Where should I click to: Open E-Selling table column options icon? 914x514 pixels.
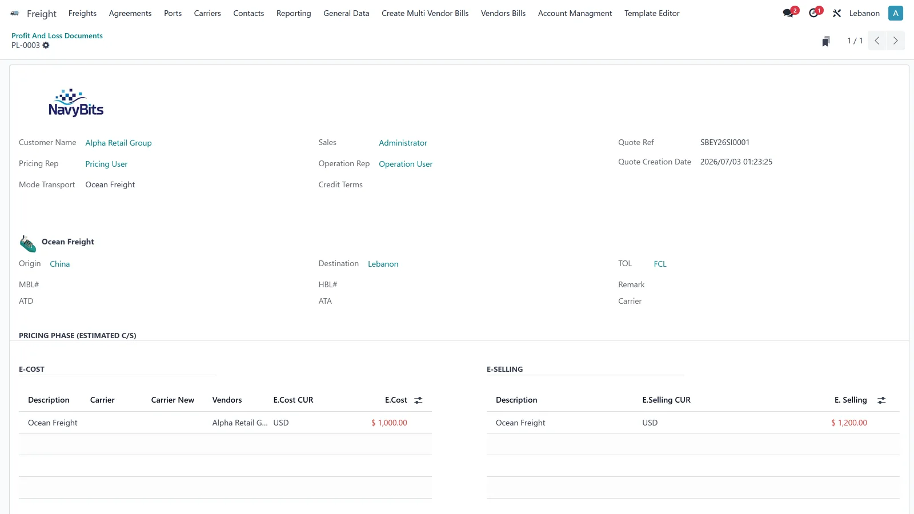881,400
